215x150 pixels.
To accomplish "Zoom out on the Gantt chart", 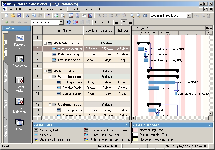I will 138,15.
